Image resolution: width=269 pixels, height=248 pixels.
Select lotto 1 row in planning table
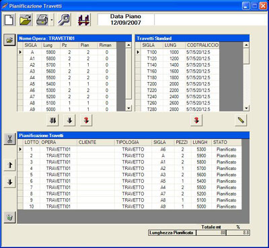pos(130,149)
